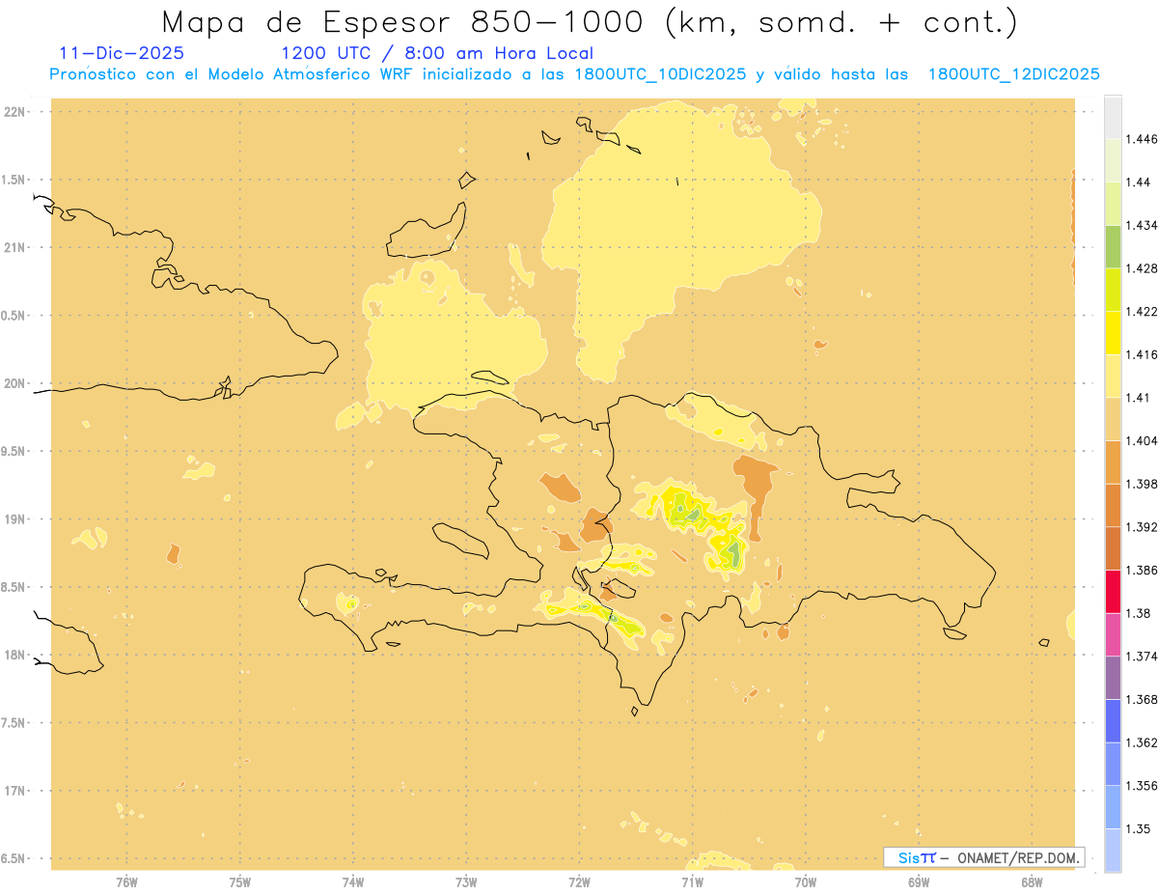
Task: Click the purple legend swatch between 1.368 and 1.374
Action: click(x=1113, y=678)
